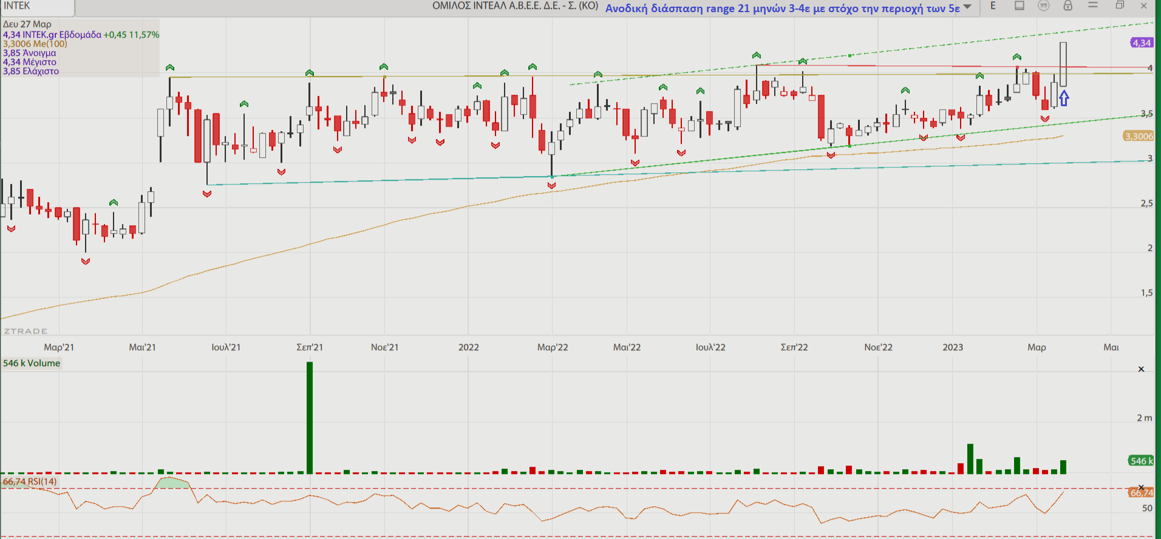Click the blue up arrow marker near the latest candle

[1064, 98]
